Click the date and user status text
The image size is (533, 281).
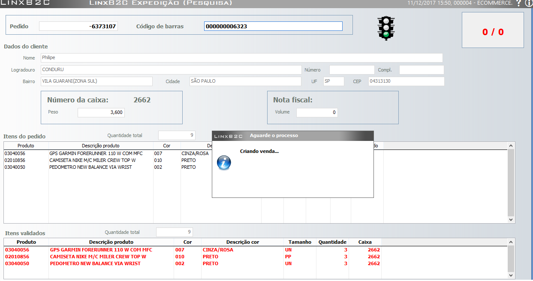(460, 3)
